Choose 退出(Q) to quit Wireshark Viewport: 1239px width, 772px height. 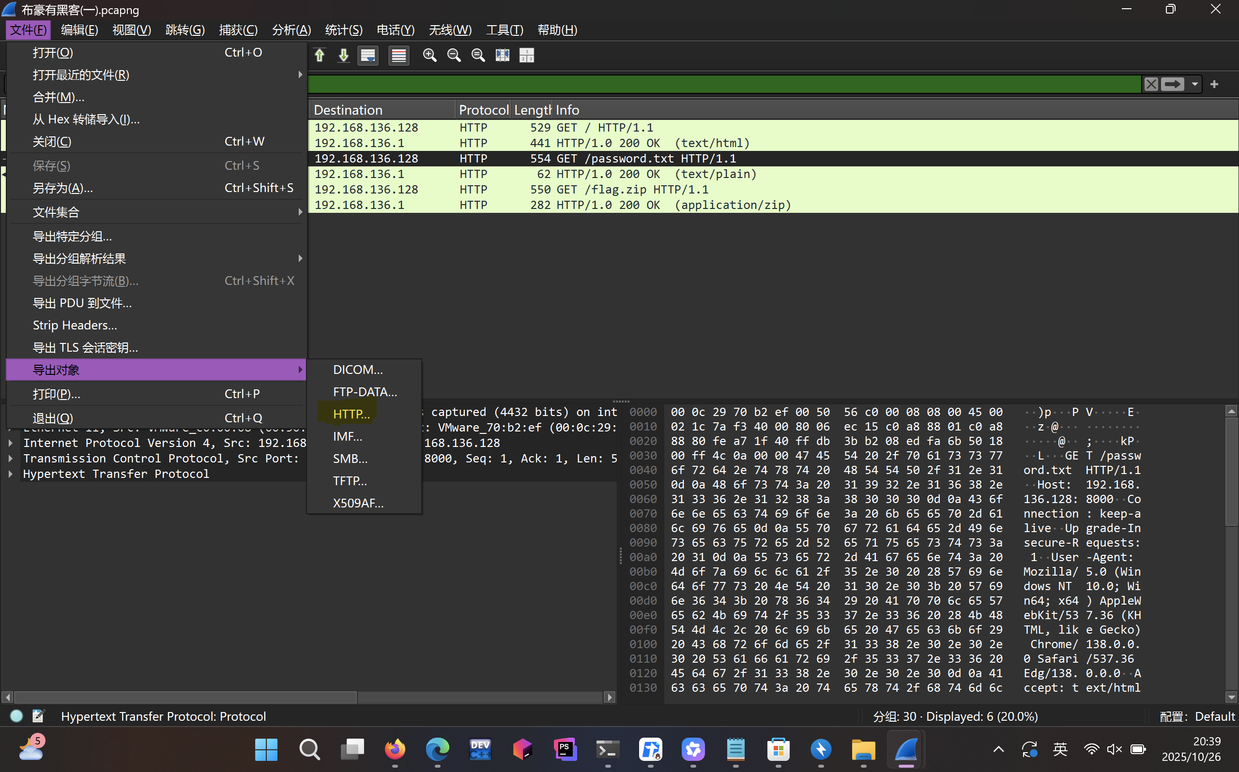click(156, 417)
